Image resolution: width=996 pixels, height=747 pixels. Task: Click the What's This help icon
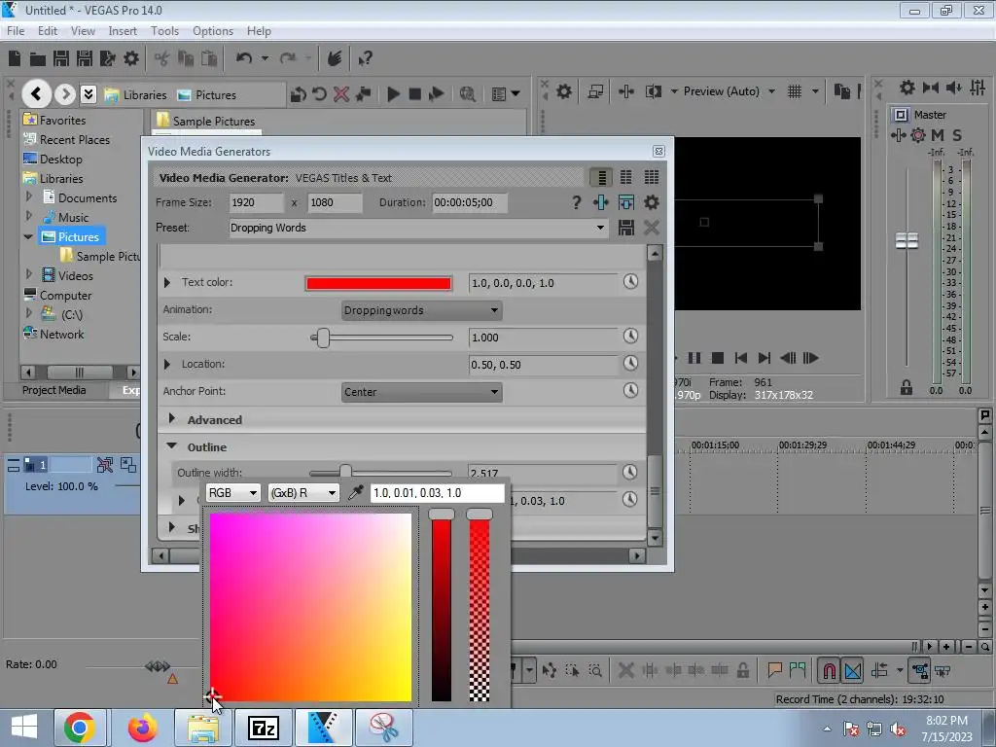point(365,59)
